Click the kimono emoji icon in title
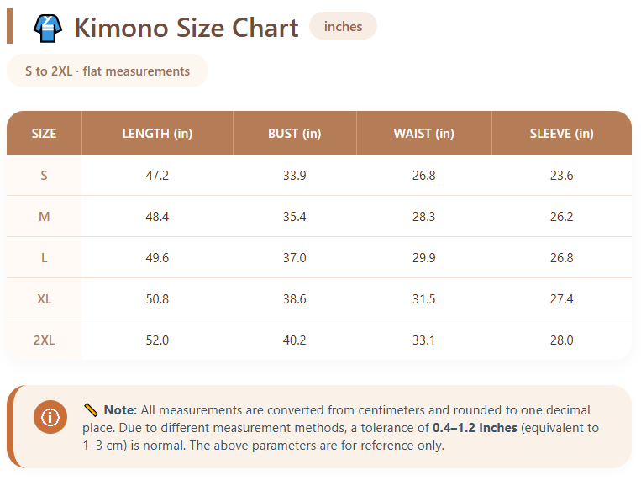This screenshot has height=480, width=641. (48, 28)
